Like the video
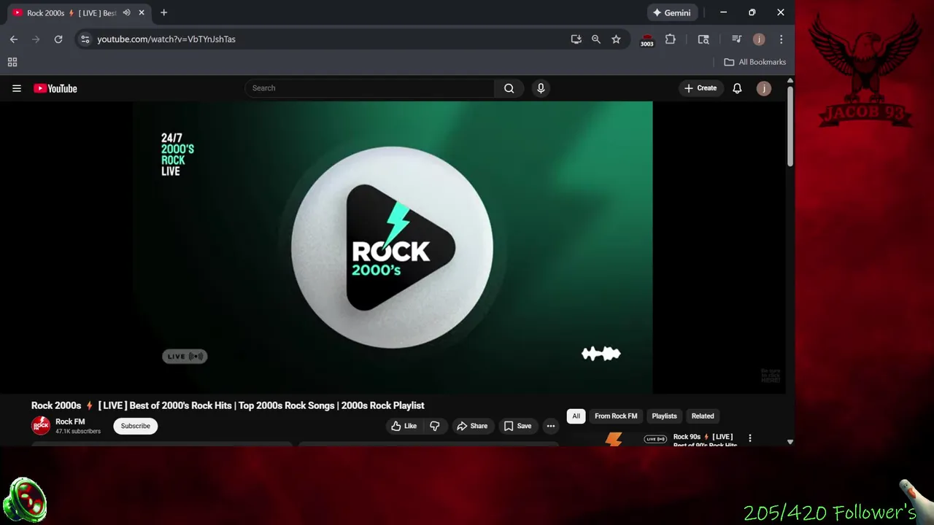This screenshot has height=525, width=934. click(x=404, y=426)
